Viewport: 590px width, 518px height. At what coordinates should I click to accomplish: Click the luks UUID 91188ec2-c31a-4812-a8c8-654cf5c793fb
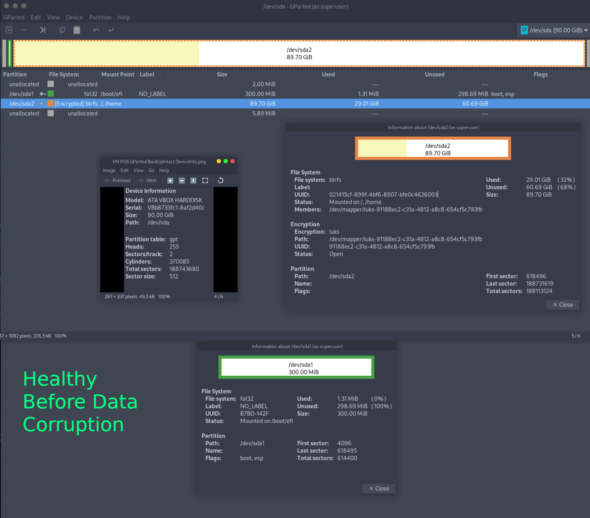point(382,246)
